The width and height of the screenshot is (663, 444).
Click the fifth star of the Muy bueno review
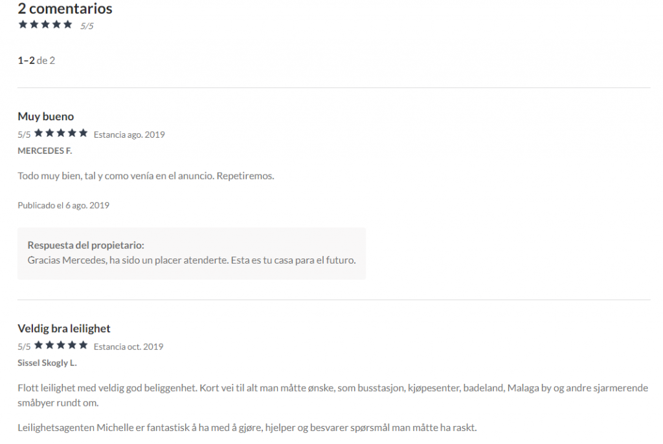click(x=83, y=133)
